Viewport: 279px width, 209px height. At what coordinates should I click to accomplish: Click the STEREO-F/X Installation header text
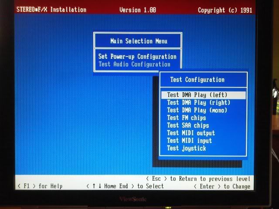tap(51, 10)
